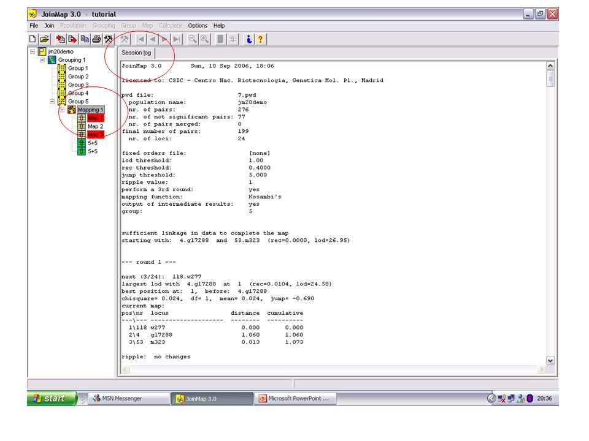Select Group 4 in the tree
Screen dimensions: 589x441
(x=78, y=93)
